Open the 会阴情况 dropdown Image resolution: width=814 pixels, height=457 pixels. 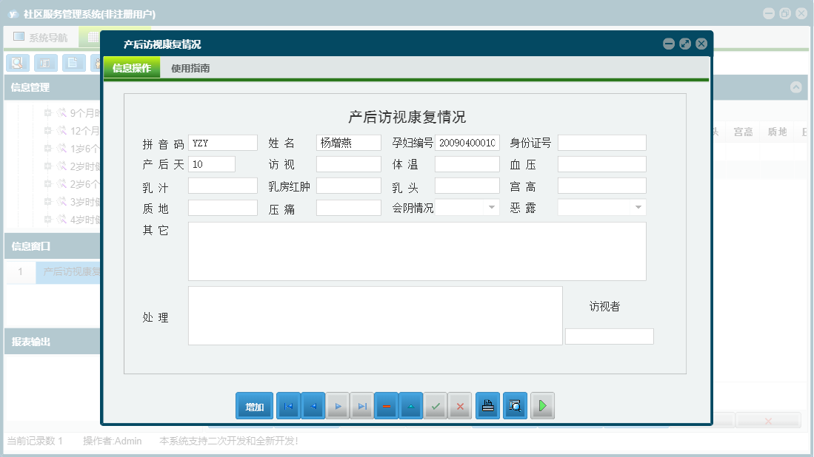click(x=491, y=208)
